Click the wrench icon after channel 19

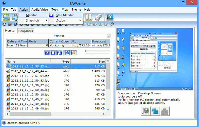tap(112, 24)
